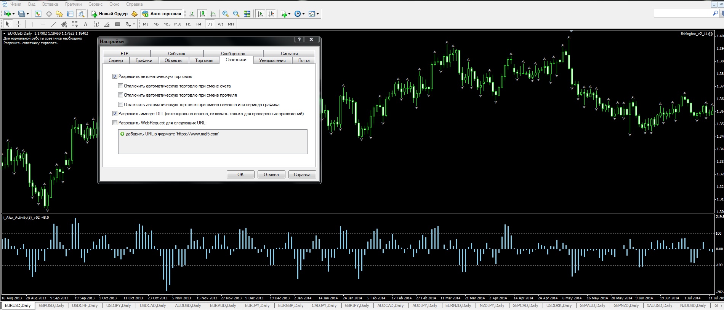The height and width of the screenshot is (310, 724).
Task: Click the Новый Ордер button
Action: pyautogui.click(x=109, y=14)
